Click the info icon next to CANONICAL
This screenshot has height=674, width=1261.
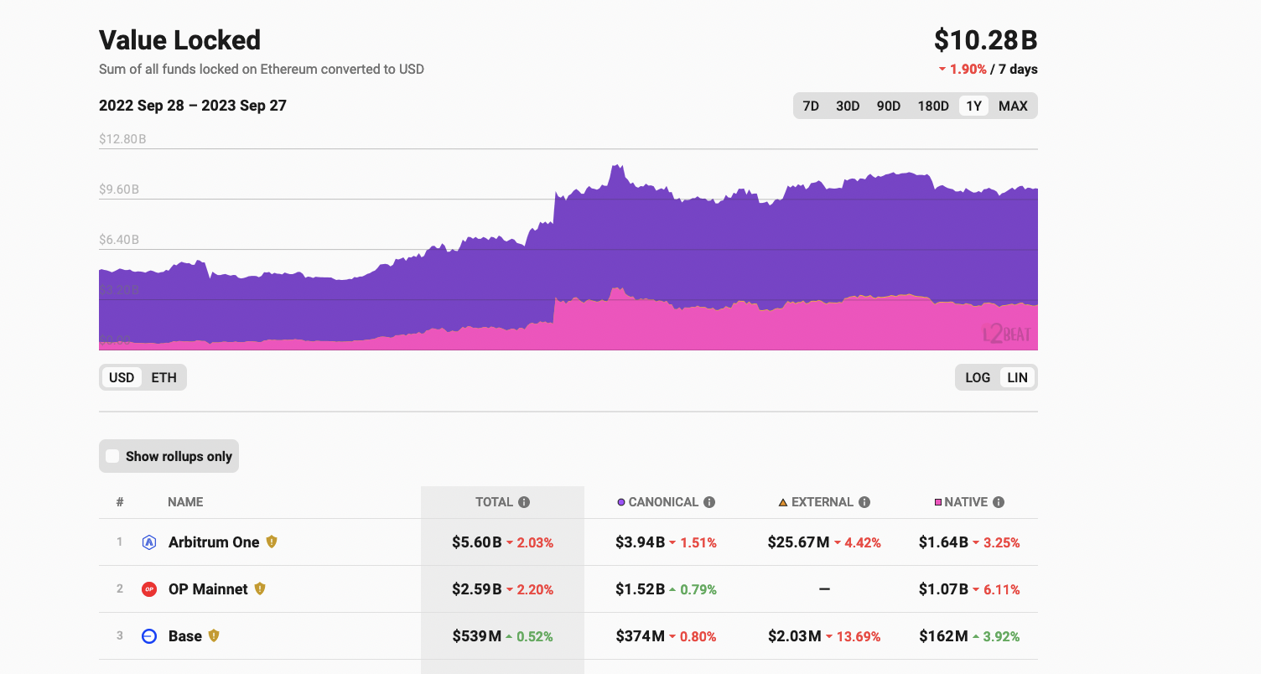point(709,502)
